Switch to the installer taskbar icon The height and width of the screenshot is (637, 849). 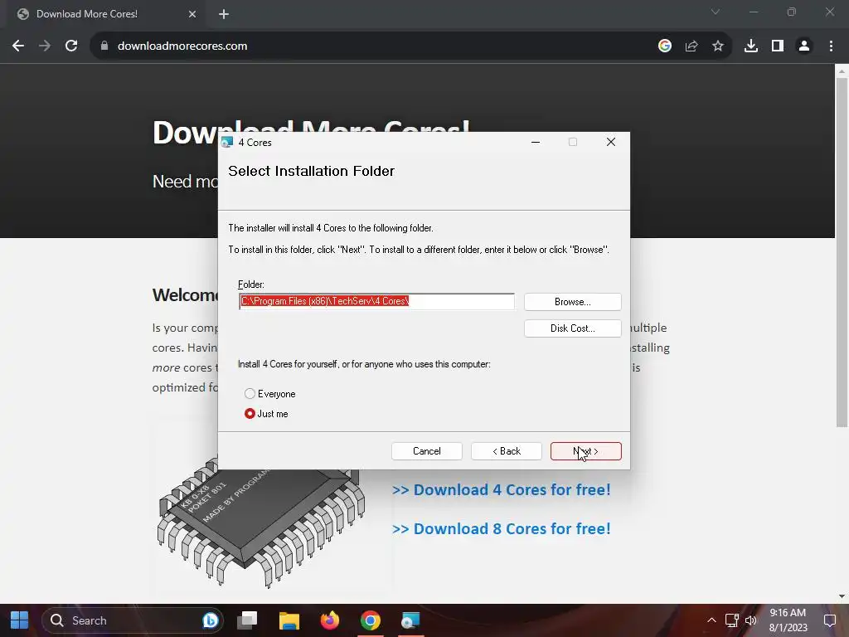pos(410,620)
